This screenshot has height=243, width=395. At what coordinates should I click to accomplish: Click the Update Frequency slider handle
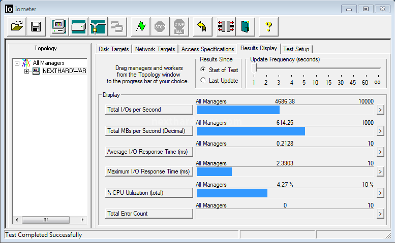point(254,68)
